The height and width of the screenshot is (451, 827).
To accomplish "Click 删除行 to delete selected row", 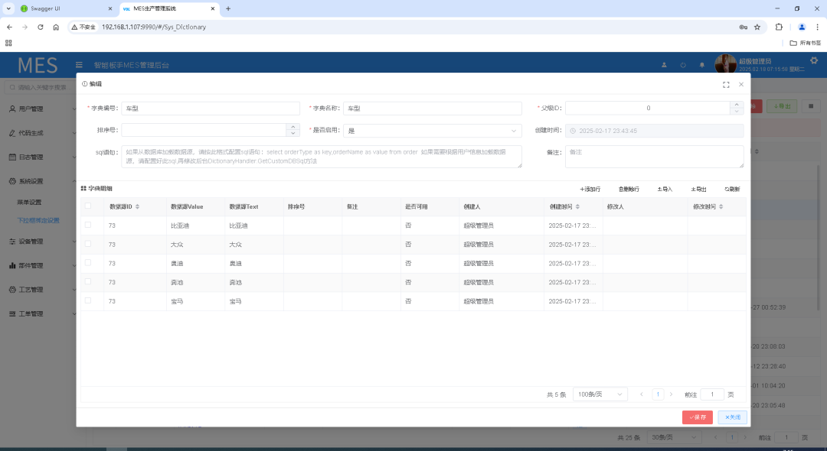I will (629, 189).
